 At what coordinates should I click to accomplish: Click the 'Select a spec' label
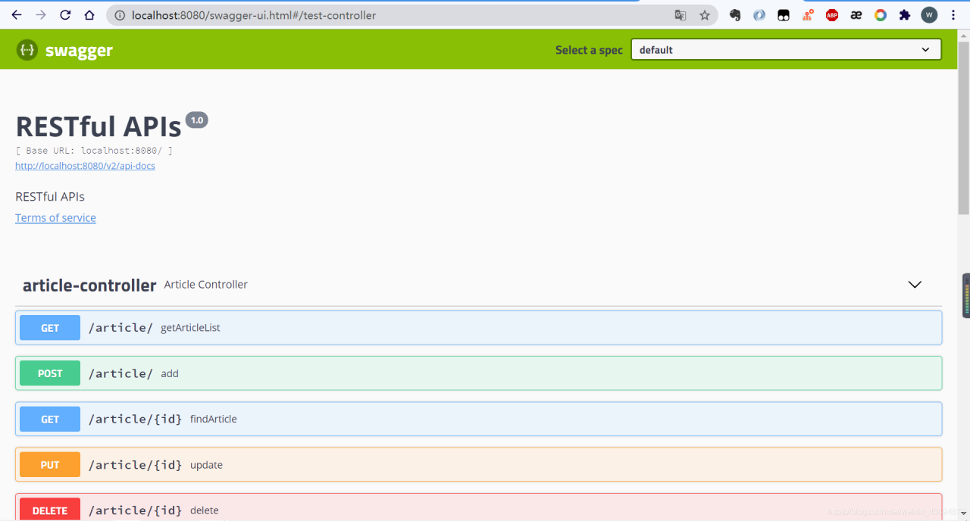(589, 50)
